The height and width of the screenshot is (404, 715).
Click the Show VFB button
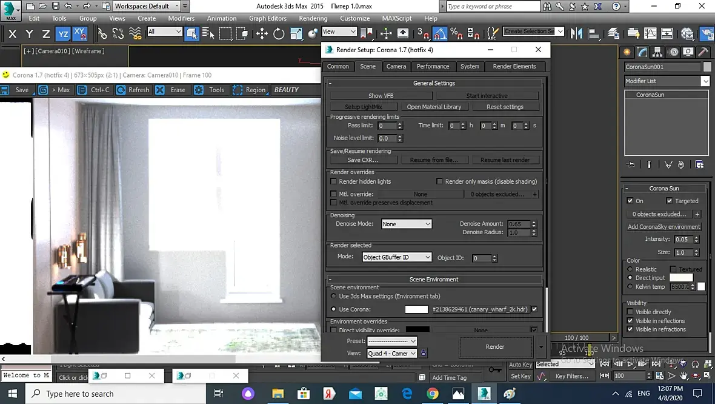click(x=381, y=95)
